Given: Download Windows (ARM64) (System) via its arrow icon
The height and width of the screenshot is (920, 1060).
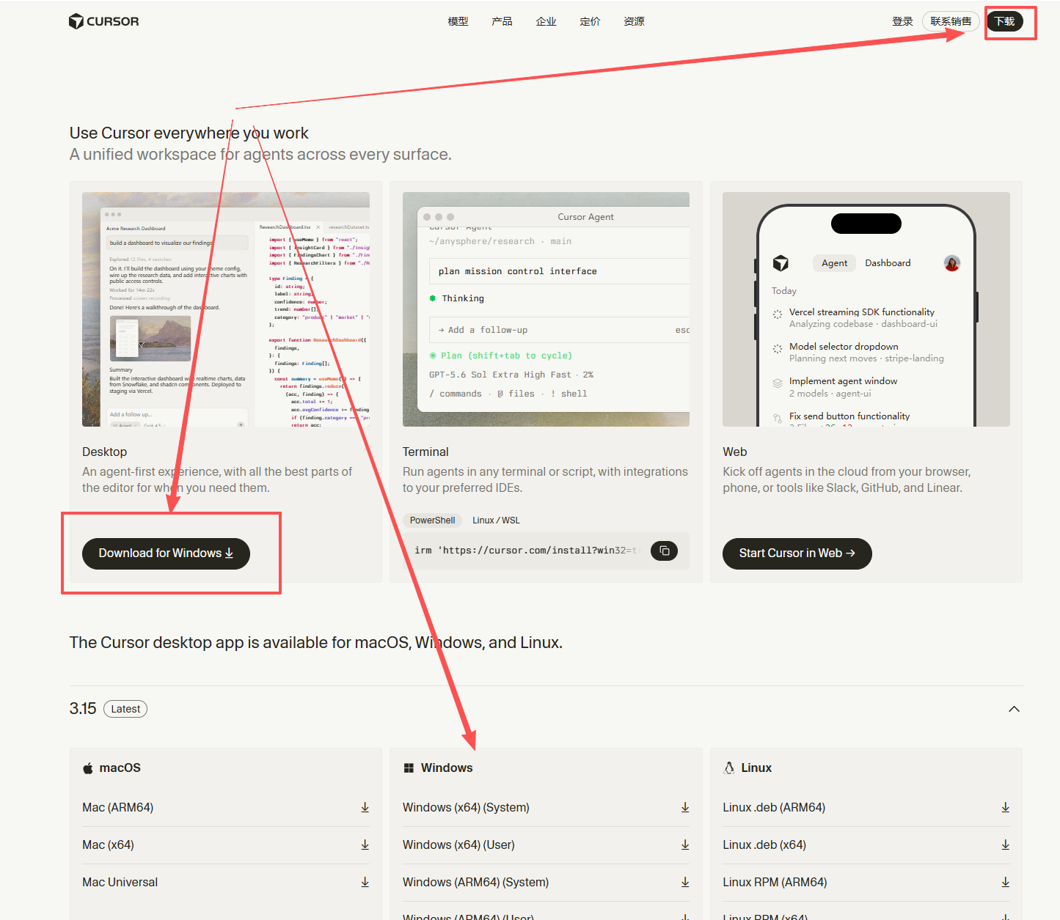Looking at the screenshot, I should click(685, 882).
